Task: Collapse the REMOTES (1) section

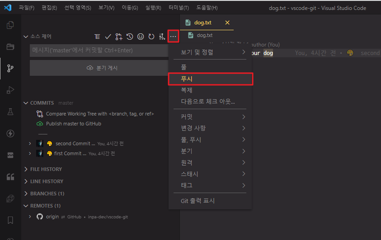Action: coord(26,206)
